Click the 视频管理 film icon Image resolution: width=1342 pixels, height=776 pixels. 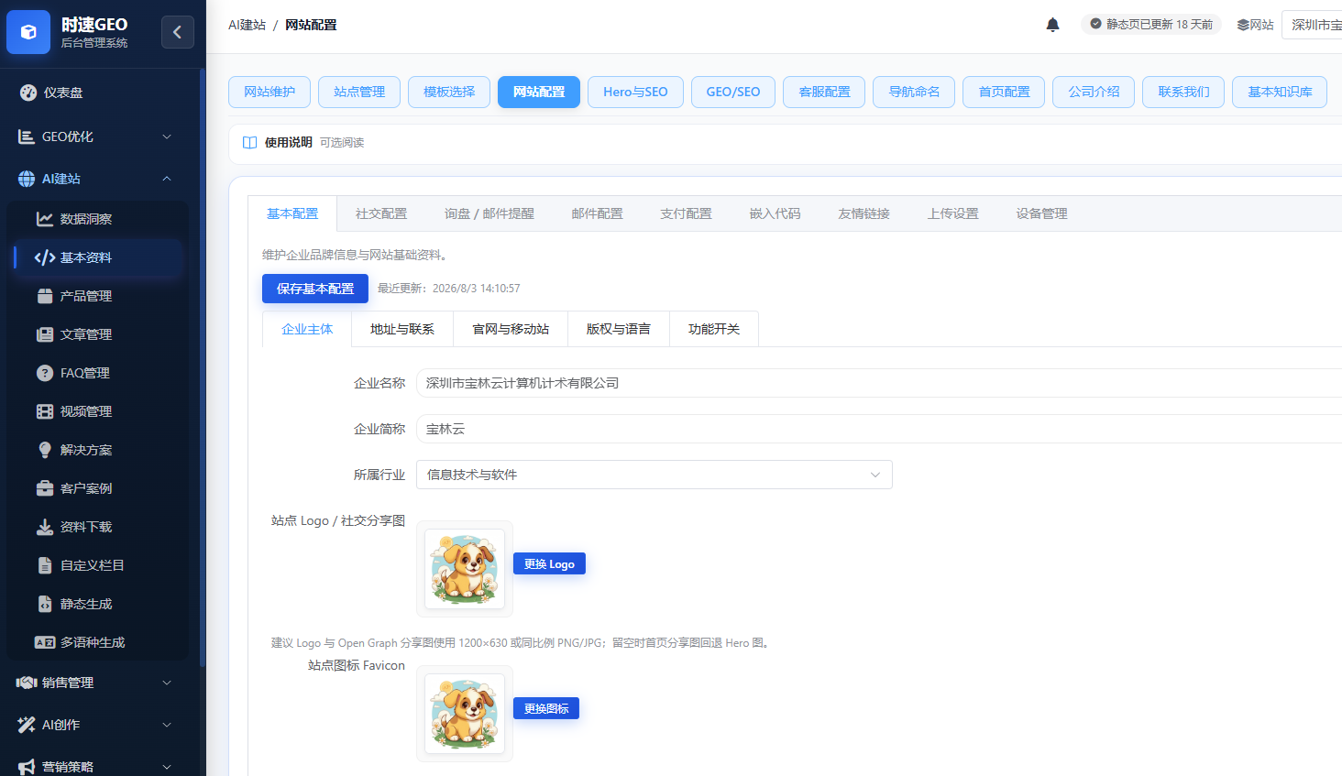45,411
